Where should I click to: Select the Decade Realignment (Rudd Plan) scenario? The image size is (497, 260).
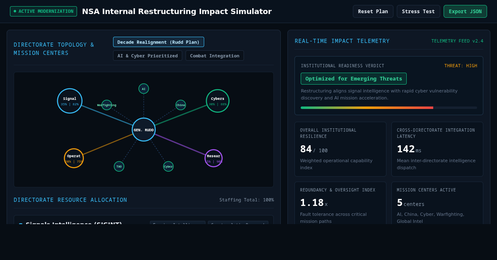pos(159,42)
